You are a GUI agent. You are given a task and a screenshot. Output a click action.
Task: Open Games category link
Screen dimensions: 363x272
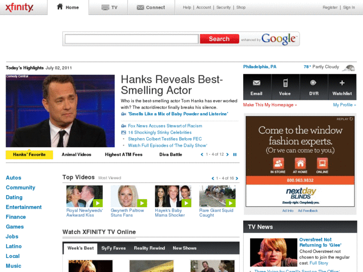pos(14,227)
